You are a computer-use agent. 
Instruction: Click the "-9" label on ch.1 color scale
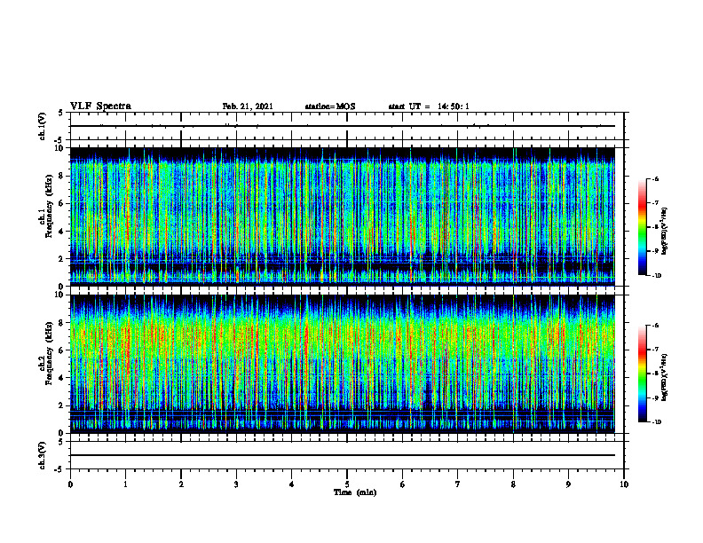[655, 251]
